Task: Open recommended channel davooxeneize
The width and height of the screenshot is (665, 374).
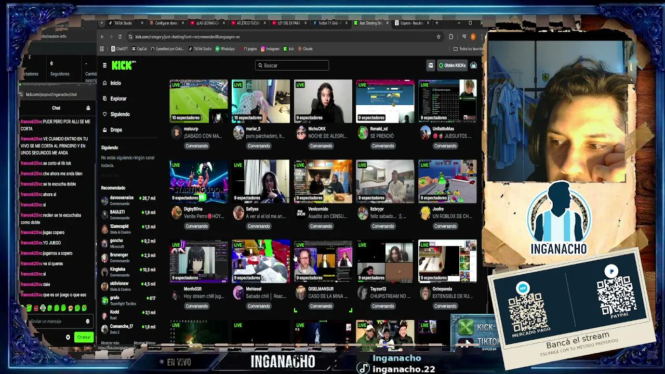Action: [129, 201]
